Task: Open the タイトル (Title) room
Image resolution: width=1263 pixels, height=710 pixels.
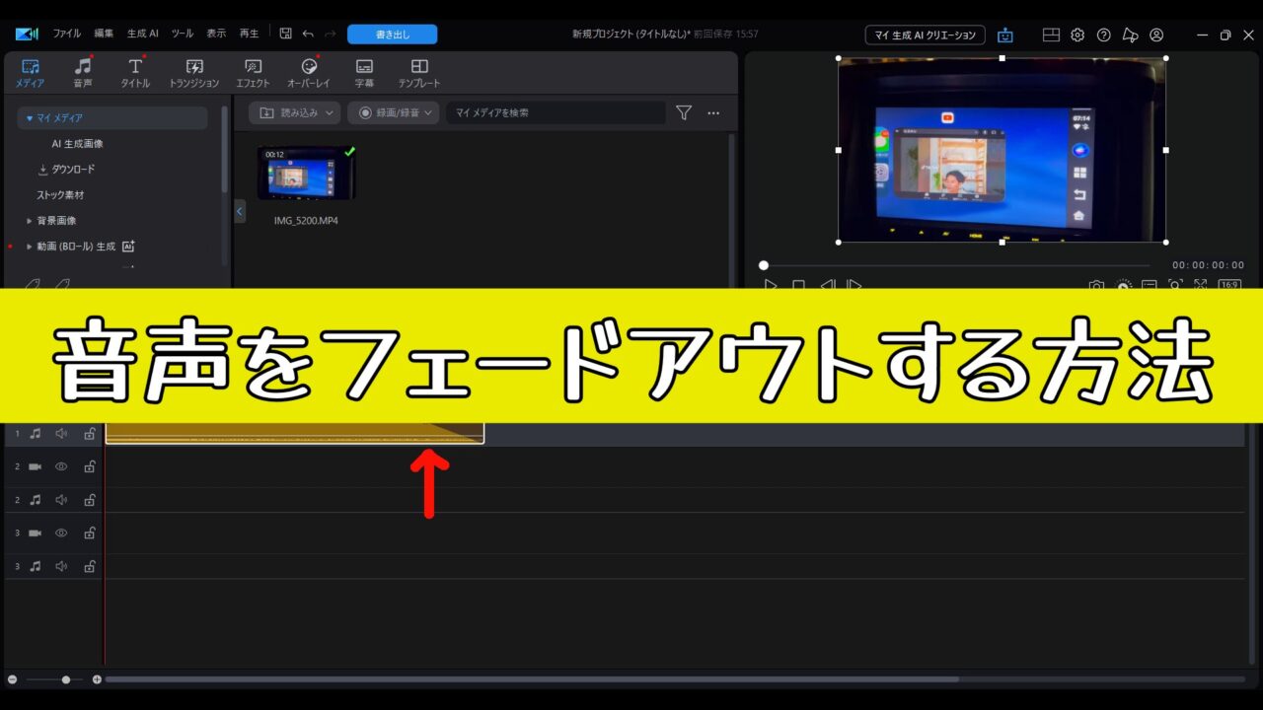Action: [x=135, y=73]
